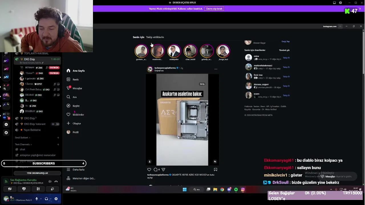Follow mina with Takip Et
This screenshot has width=365, height=205.
pyautogui.click(x=286, y=58)
